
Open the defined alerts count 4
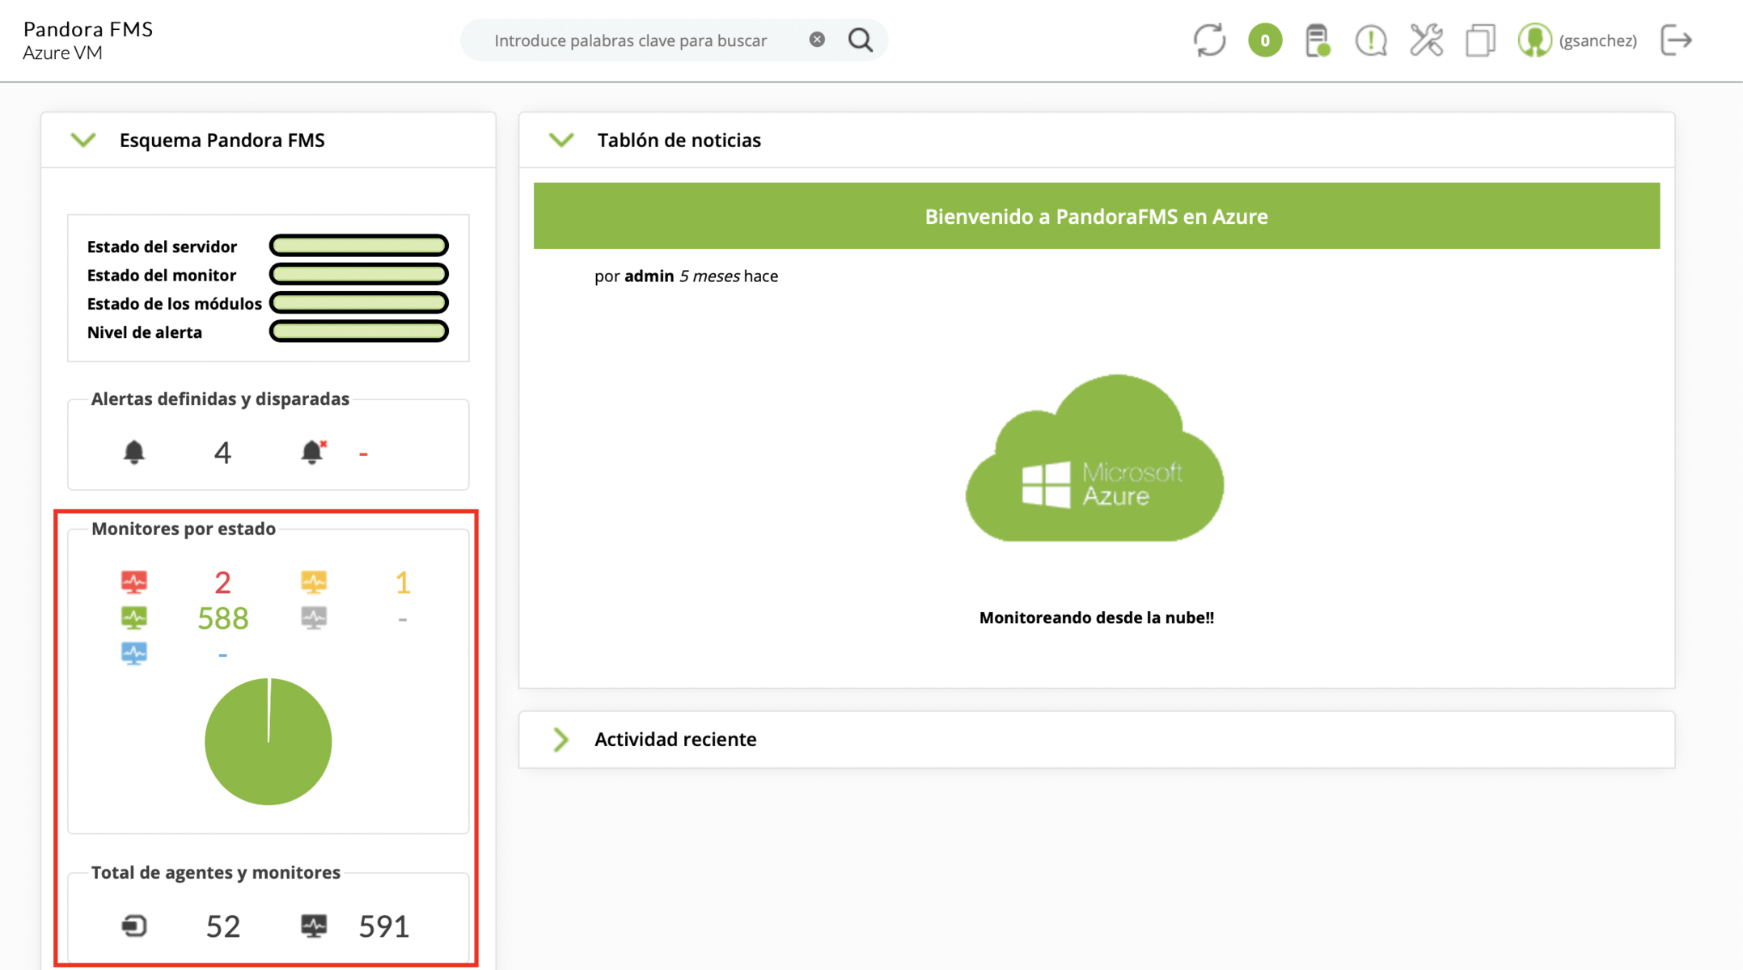click(x=222, y=453)
